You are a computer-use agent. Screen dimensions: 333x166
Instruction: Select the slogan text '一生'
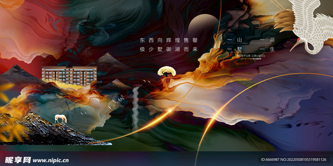coord(267,49)
